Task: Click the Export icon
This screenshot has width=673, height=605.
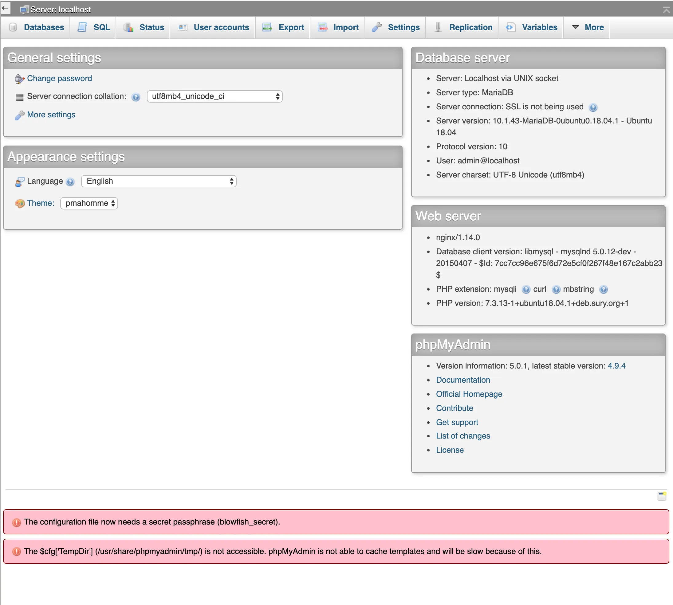Action: 267,27
